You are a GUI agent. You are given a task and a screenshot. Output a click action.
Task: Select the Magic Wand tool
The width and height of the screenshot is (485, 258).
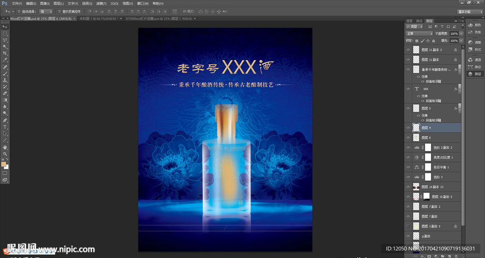5,47
